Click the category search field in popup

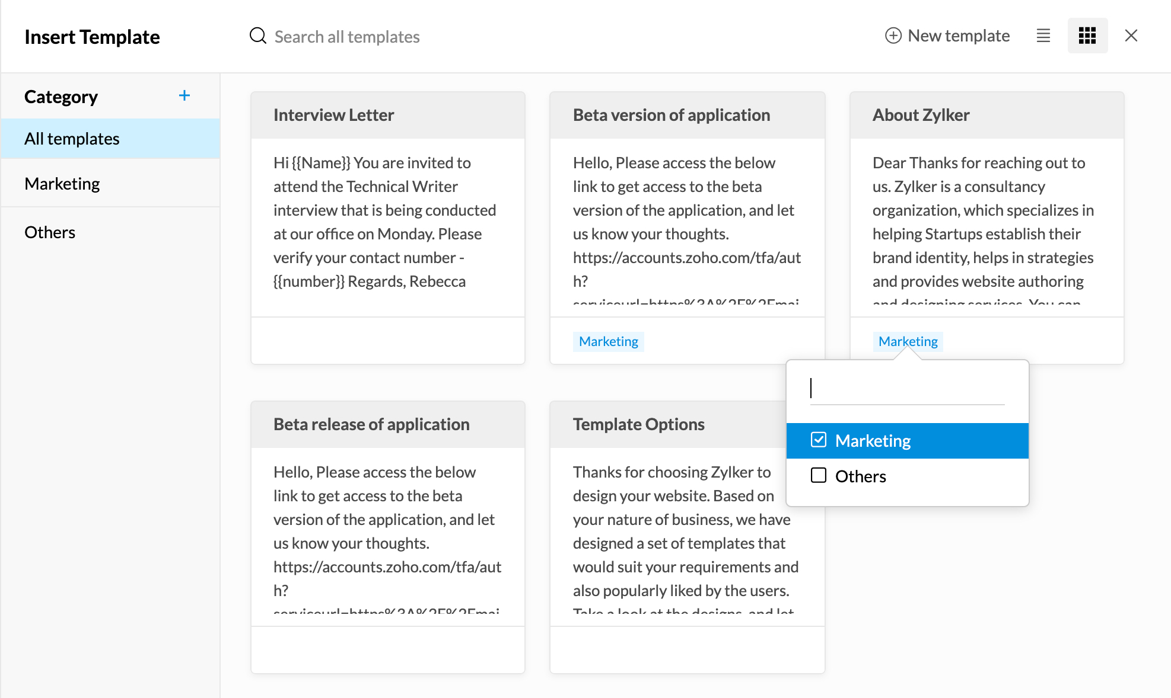click(906, 389)
